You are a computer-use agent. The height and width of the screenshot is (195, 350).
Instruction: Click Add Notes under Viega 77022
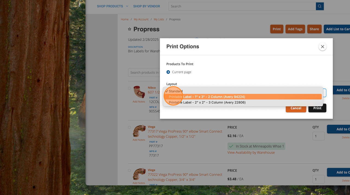139,183
